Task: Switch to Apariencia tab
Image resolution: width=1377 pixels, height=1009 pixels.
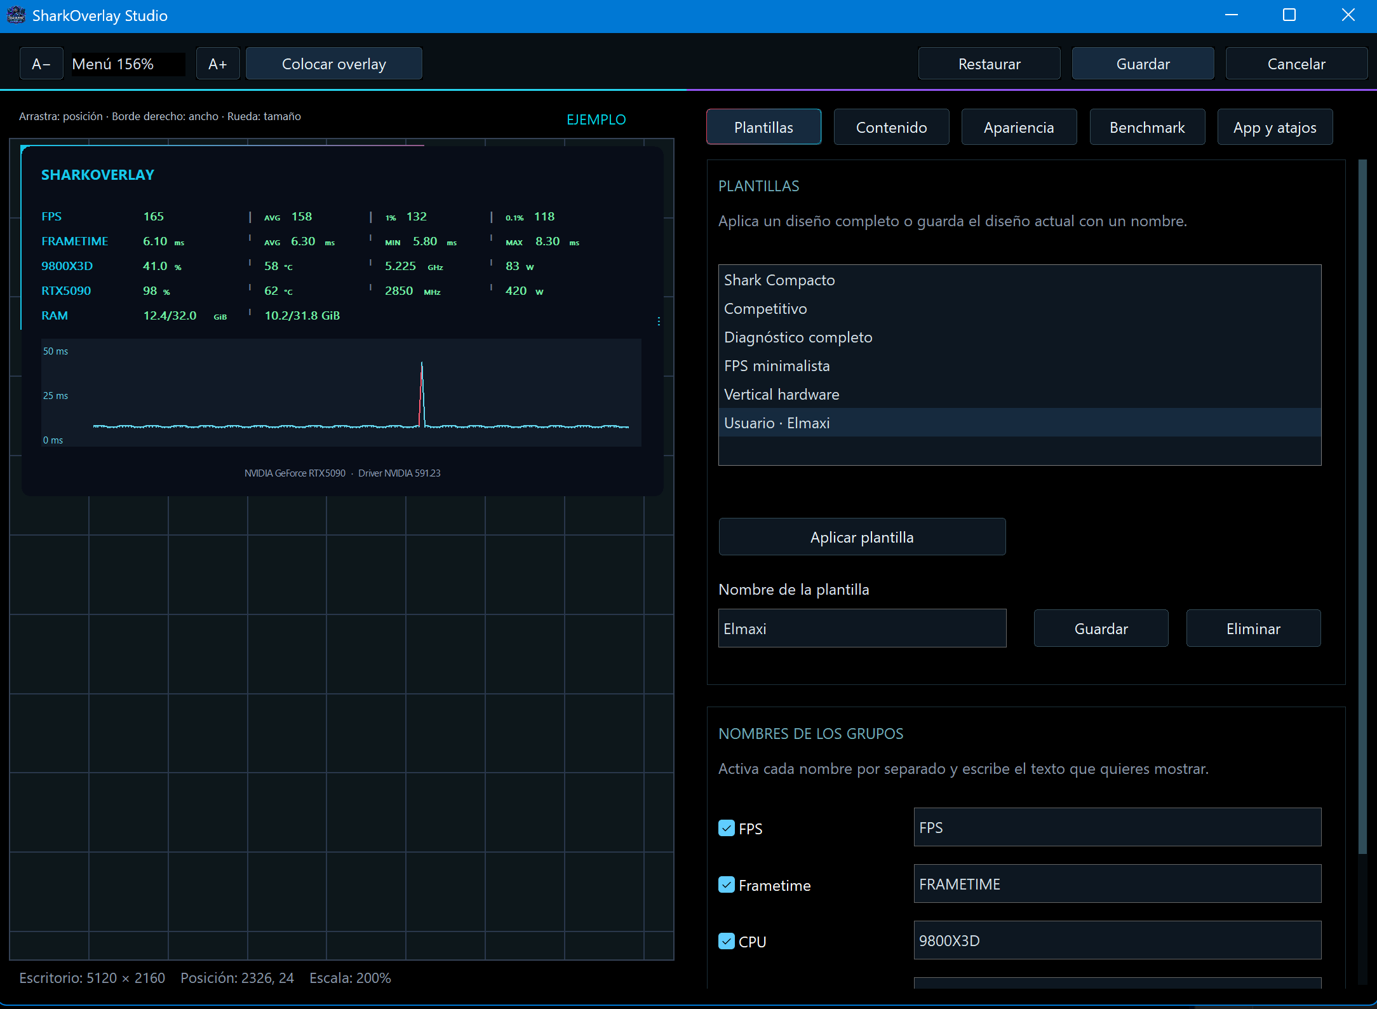Action: (1019, 127)
